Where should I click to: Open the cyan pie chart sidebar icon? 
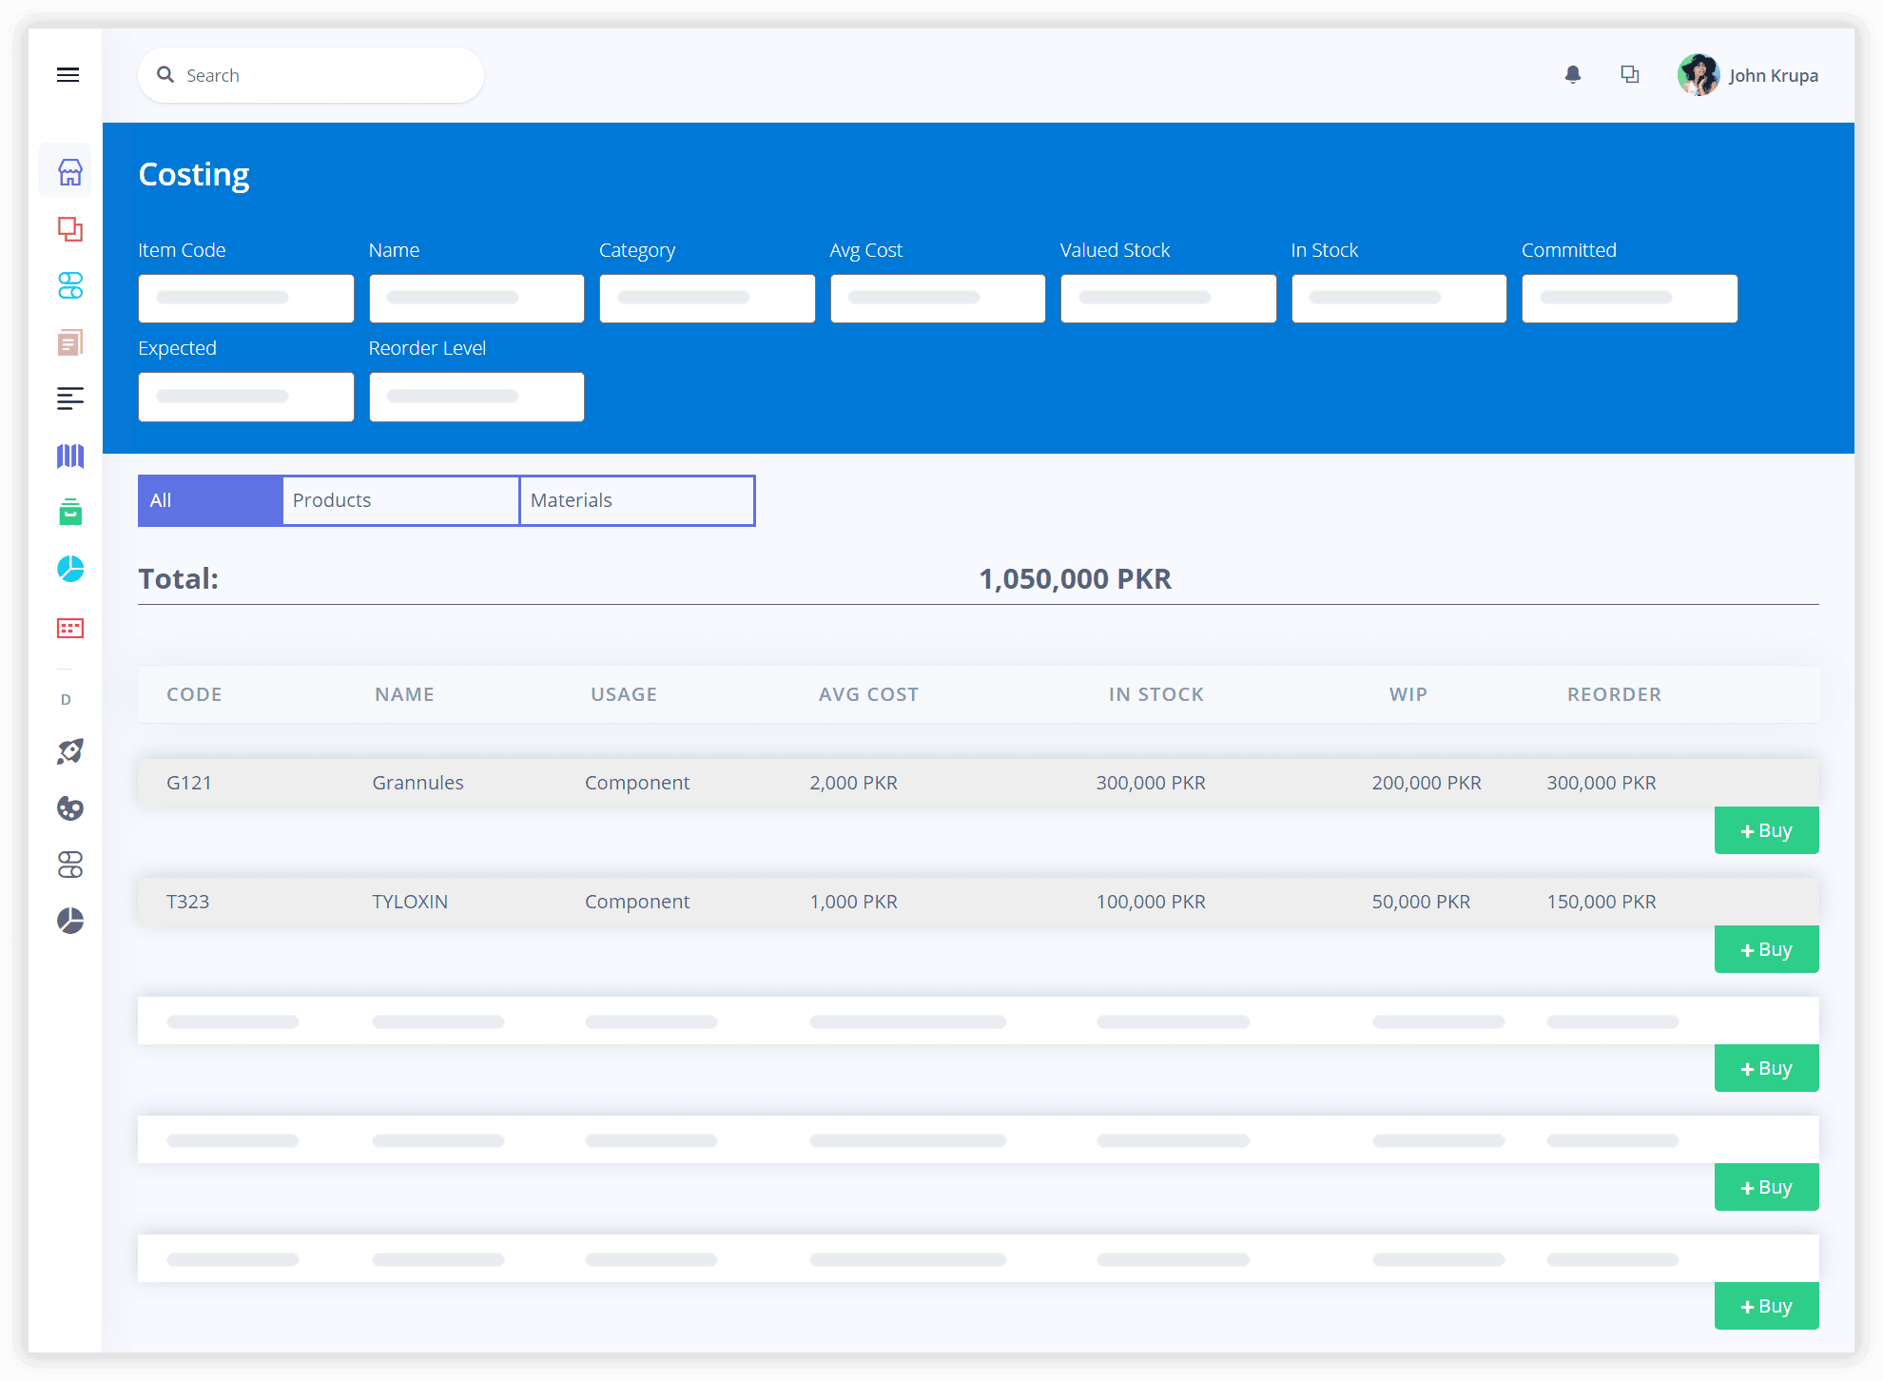click(x=70, y=569)
